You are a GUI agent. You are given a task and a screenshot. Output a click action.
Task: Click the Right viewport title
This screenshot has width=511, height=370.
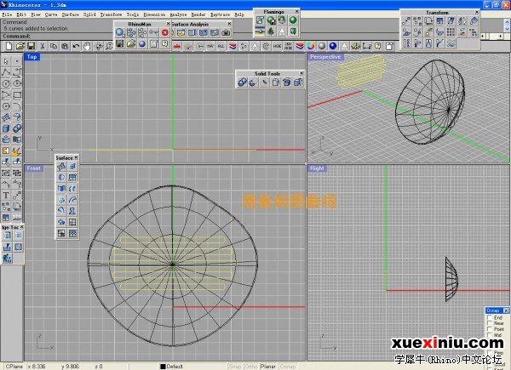pyautogui.click(x=317, y=168)
